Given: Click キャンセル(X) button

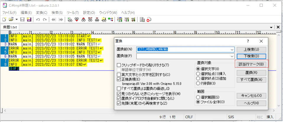Looking at the screenshot, I should point(251,96).
